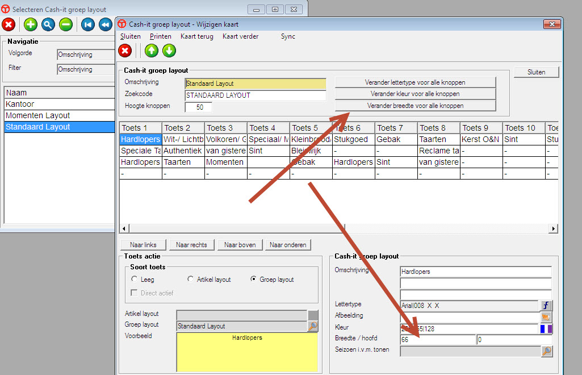The height and width of the screenshot is (375, 582).
Task: Toggle the Direct actief checkbox
Action: pos(135,293)
